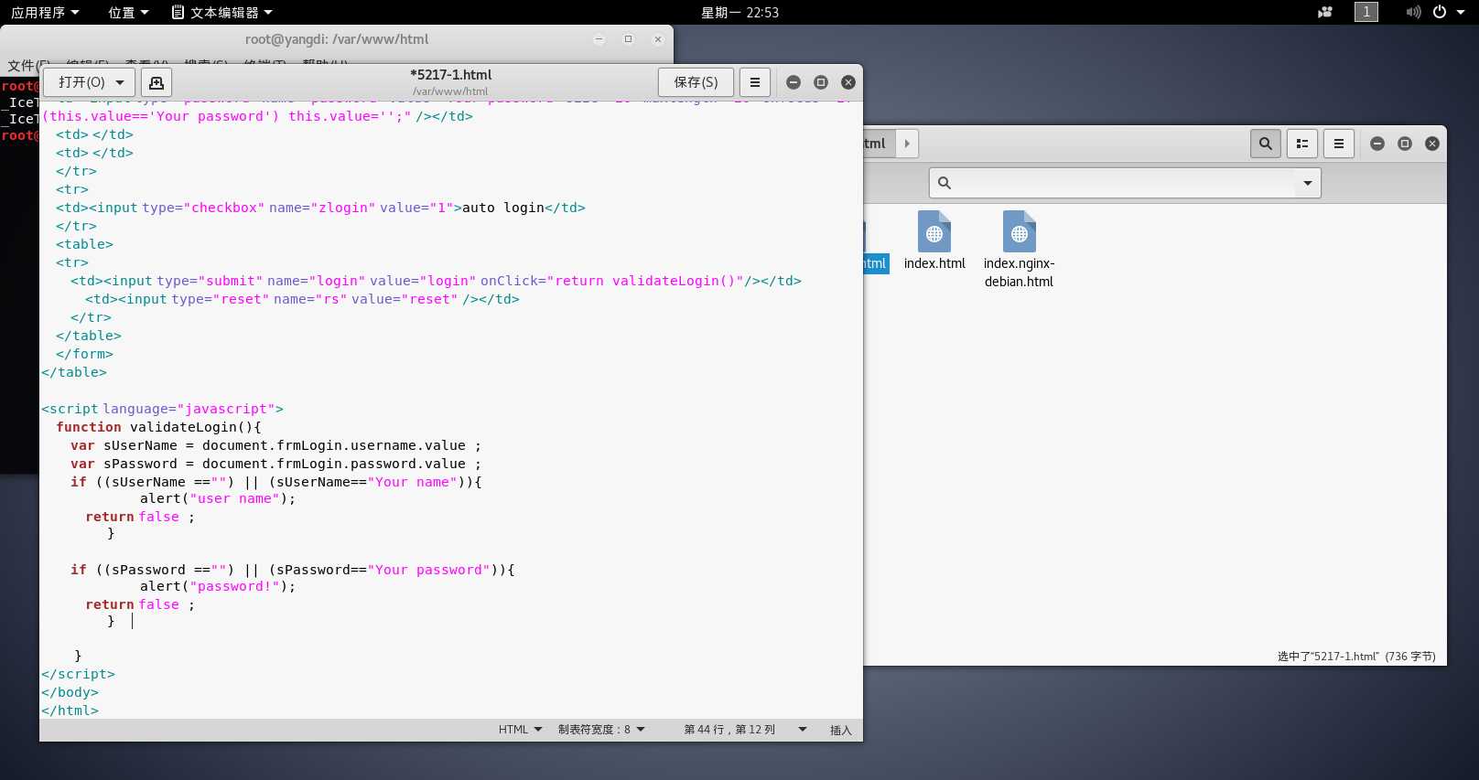Switch to workspace 1 indicator
Viewport: 1479px width, 780px height.
[1366, 12]
